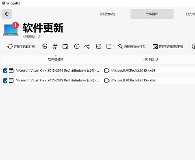
Task: Click the refresh arrows icon of 更新所选软件包
Action: [10, 46]
